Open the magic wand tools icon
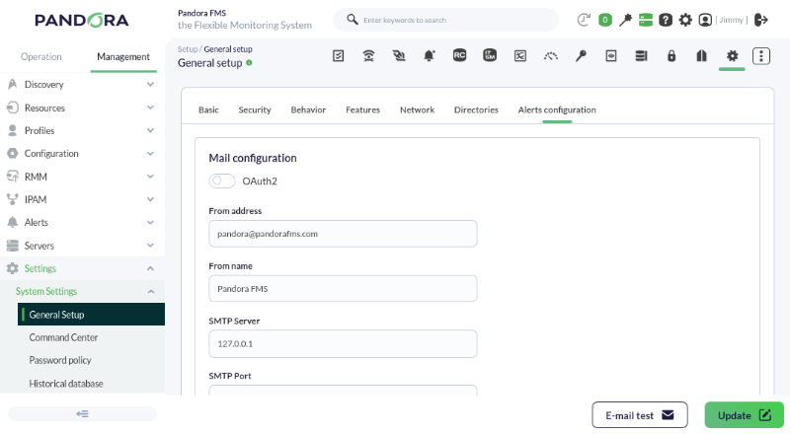 click(x=625, y=20)
